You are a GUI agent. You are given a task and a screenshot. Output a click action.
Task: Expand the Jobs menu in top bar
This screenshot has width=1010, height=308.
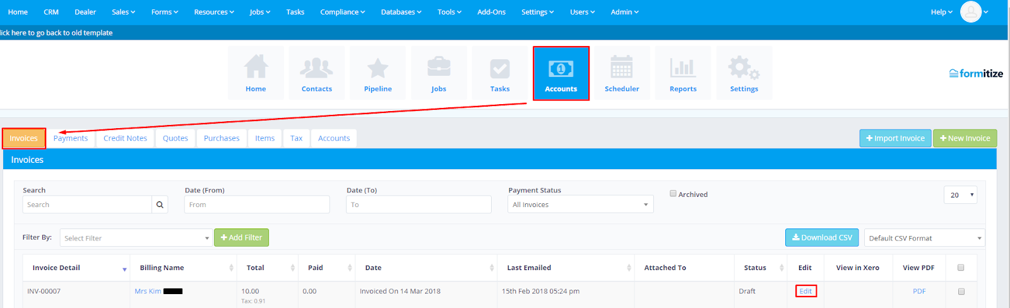pos(260,12)
